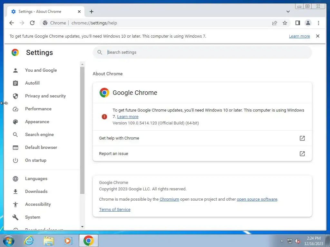The width and height of the screenshot is (330, 247).
Task: Focus the Search settings field
Action: point(202,52)
